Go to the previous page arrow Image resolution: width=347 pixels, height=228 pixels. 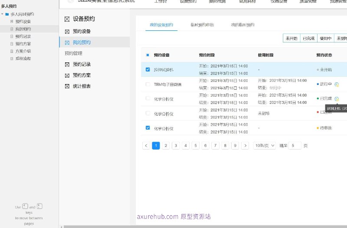pyautogui.click(x=146, y=146)
